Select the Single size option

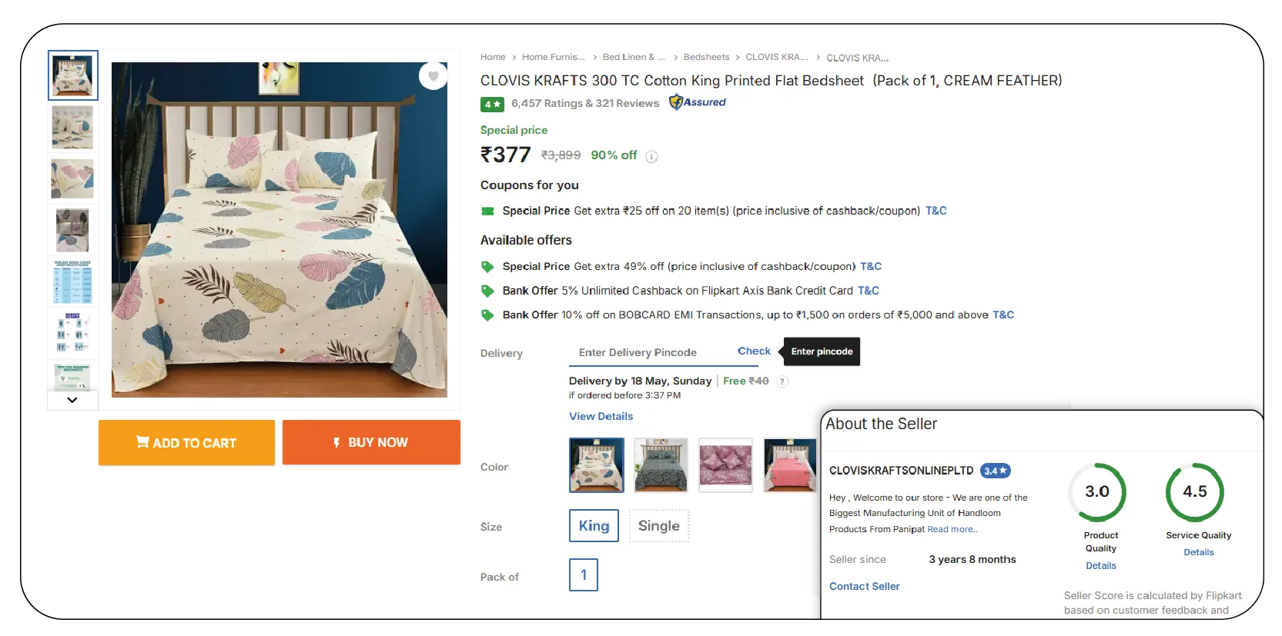pos(659,526)
